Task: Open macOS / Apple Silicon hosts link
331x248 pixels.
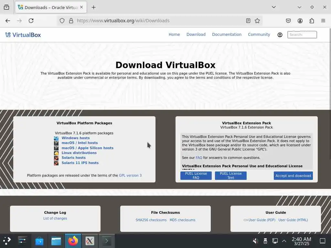Action: 87,148
